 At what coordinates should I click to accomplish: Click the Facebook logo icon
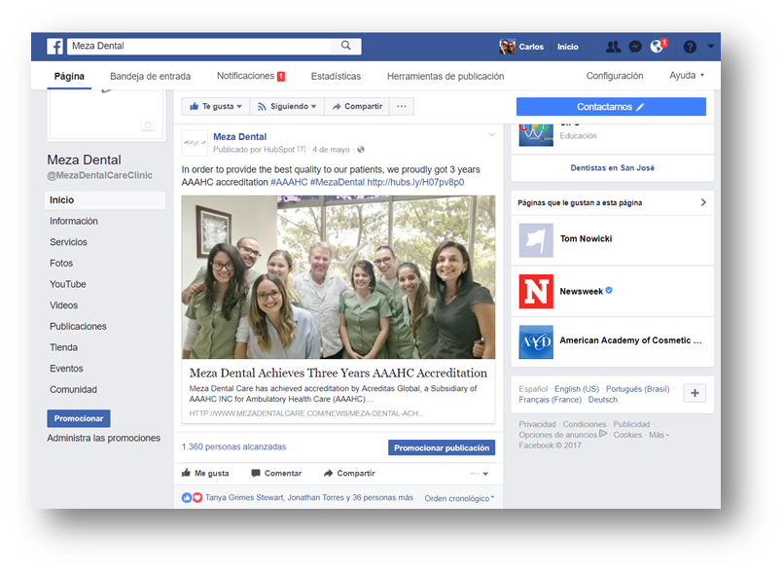pos(54,47)
